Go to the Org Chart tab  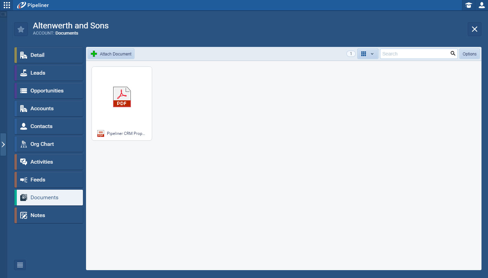pyautogui.click(x=49, y=144)
